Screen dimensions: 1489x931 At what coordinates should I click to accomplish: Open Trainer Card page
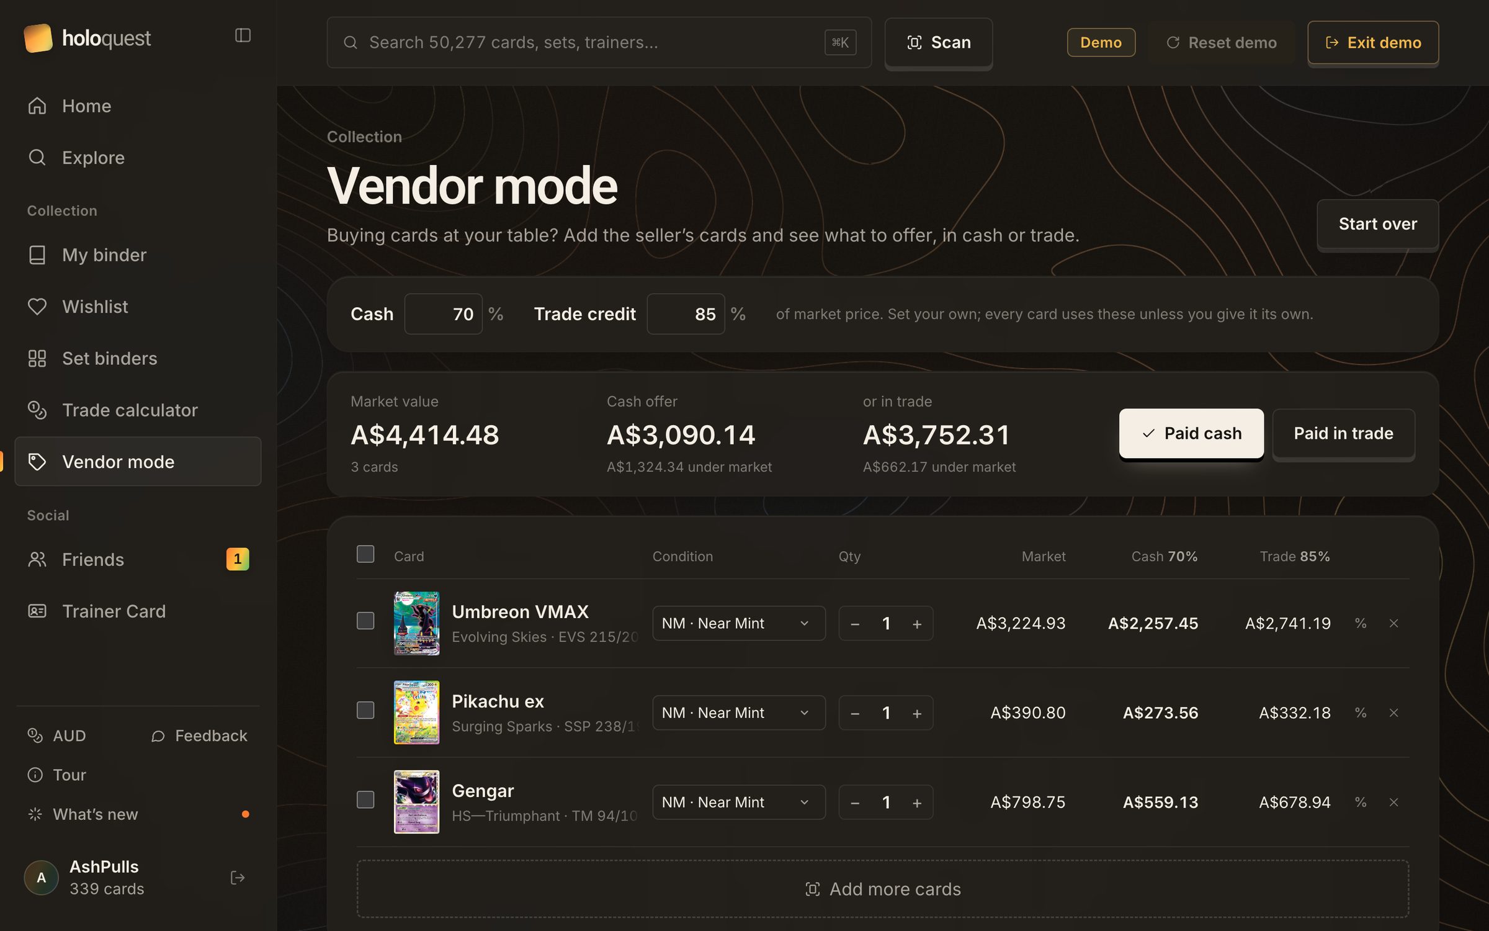pyautogui.click(x=138, y=611)
